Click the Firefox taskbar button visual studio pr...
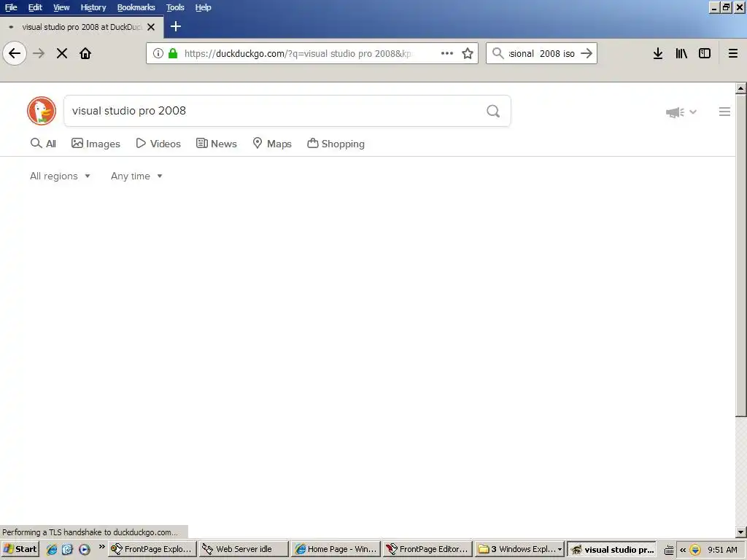The image size is (747, 560). 612,549
